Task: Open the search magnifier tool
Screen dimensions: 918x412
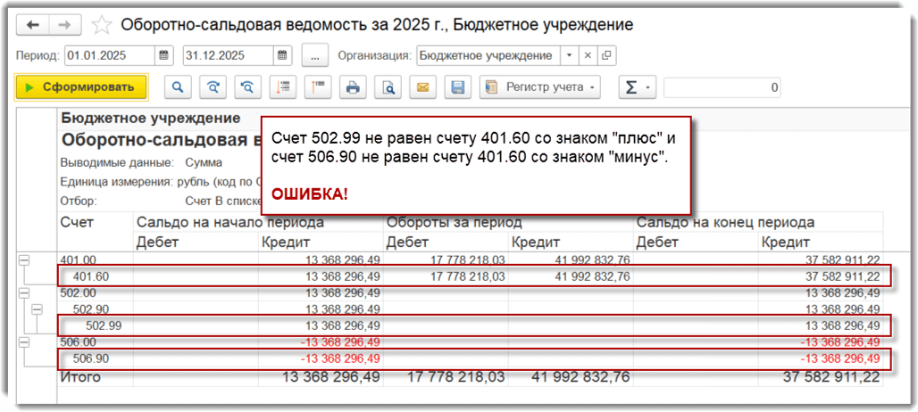Action: [x=178, y=87]
